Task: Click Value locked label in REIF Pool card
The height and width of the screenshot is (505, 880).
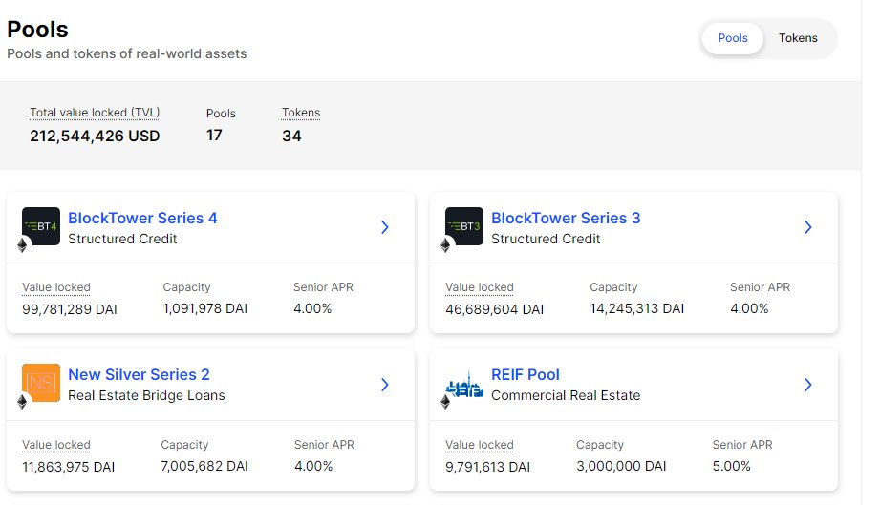Action: click(x=480, y=445)
